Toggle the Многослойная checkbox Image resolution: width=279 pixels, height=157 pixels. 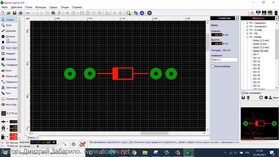[212, 66]
